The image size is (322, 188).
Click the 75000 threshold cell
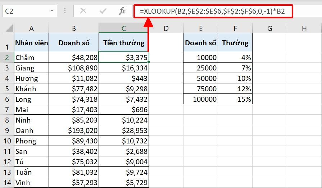[200, 89]
